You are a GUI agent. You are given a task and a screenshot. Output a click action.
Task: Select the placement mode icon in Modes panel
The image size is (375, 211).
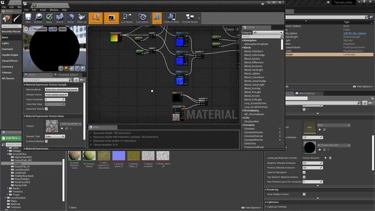(x=6, y=19)
